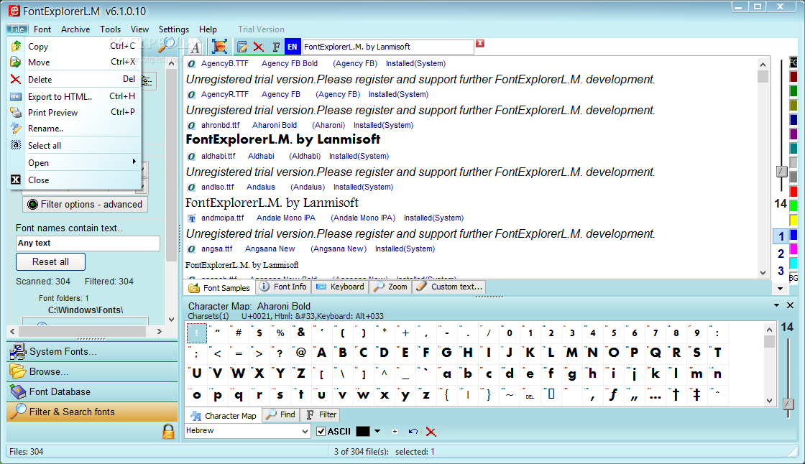The width and height of the screenshot is (805, 464).
Task: Choose Delete from the File menu
Action: click(75, 80)
